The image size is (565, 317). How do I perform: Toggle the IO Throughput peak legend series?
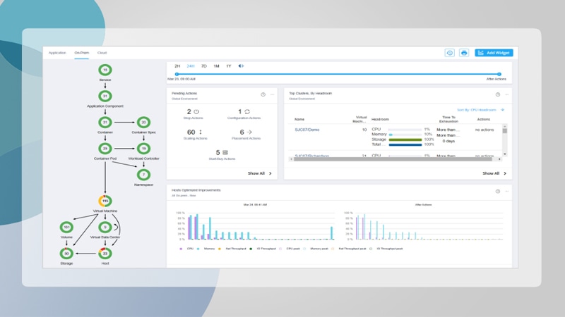[386, 249]
